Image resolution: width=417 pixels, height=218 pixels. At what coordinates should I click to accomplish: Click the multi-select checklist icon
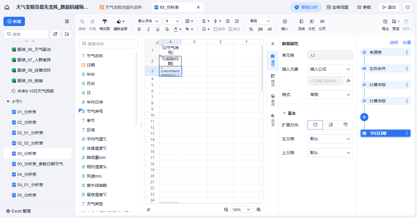click(x=55, y=34)
